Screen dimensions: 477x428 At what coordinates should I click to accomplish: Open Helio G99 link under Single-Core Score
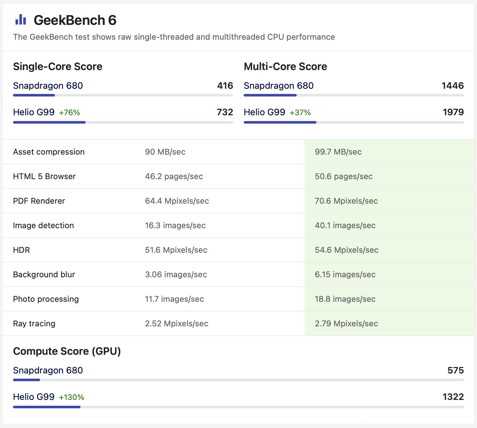34,112
